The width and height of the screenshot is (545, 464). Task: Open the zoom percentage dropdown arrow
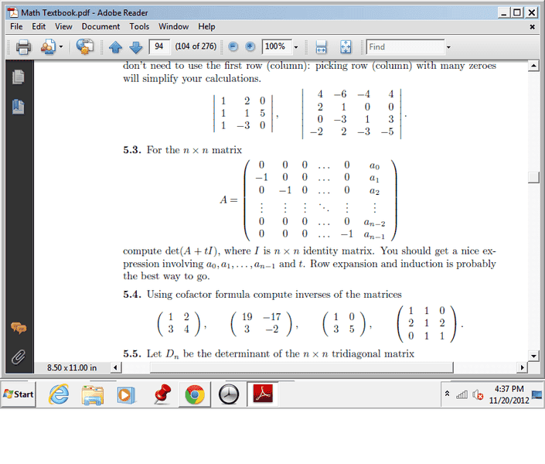[296, 47]
